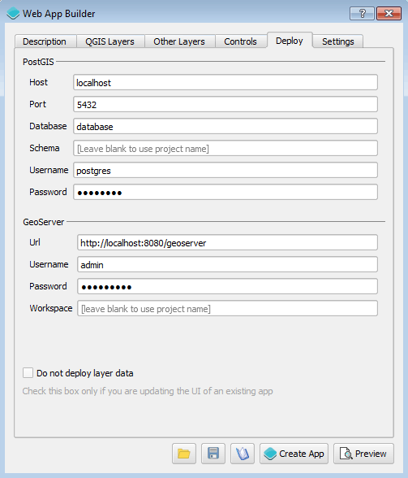This screenshot has width=408, height=478.
Task: Click the GeoServer Username field with admin
Action: pyautogui.click(x=228, y=264)
